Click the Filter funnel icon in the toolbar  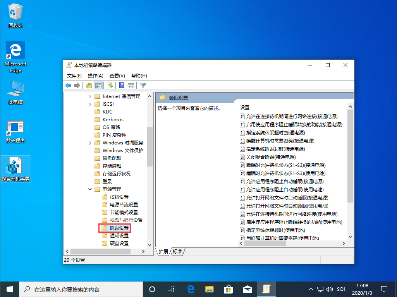click(143, 85)
